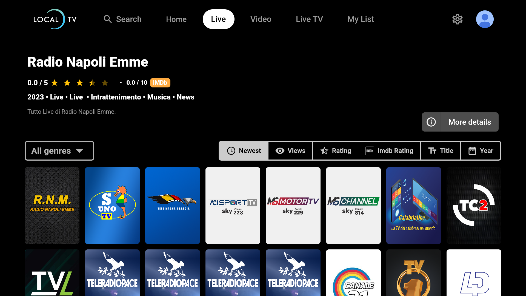The image size is (526, 296).
Task: Click the search magnifier icon
Action: click(x=108, y=19)
